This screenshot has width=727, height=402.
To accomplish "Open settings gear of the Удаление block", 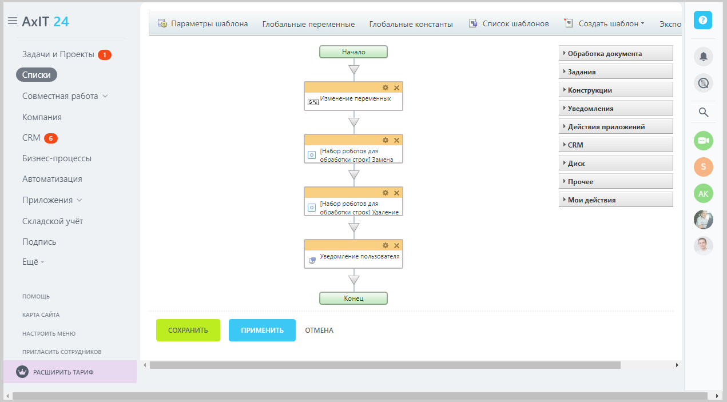I will [x=386, y=193].
